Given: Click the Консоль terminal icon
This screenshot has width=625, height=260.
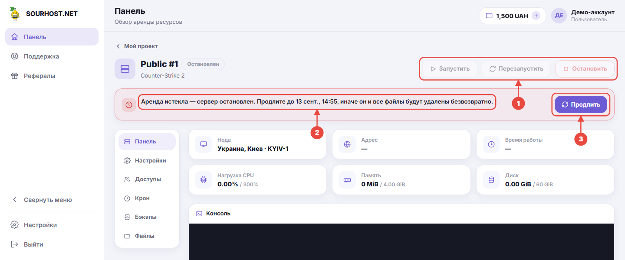Looking at the screenshot, I should pyautogui.click(x=199, y=213).
